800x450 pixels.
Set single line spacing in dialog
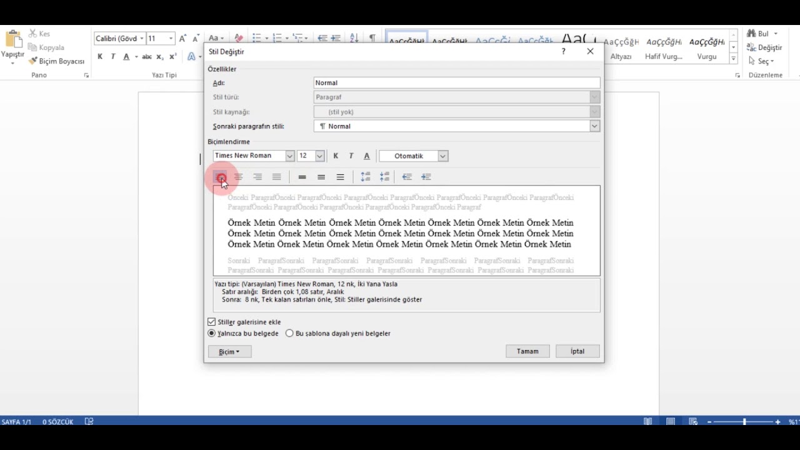(302, 177)
